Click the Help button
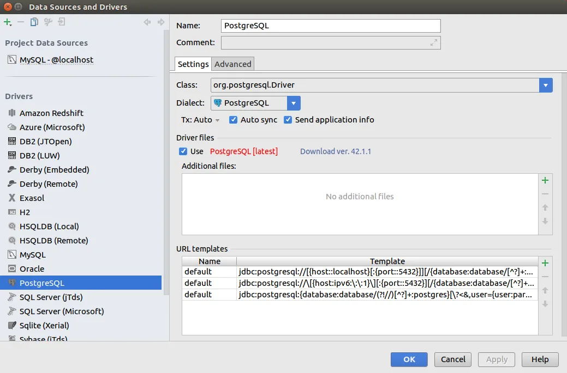Image resolution: width=567 pixels, height=373 pixels. [x=540, y=359]
